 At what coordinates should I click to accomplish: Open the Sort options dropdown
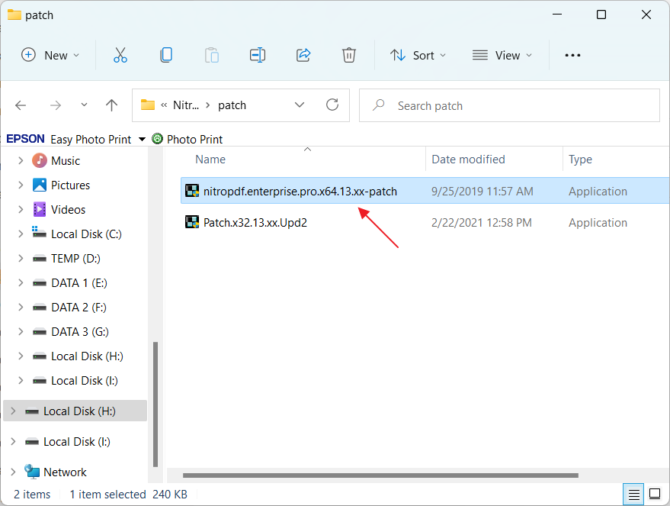pos(418,55)
